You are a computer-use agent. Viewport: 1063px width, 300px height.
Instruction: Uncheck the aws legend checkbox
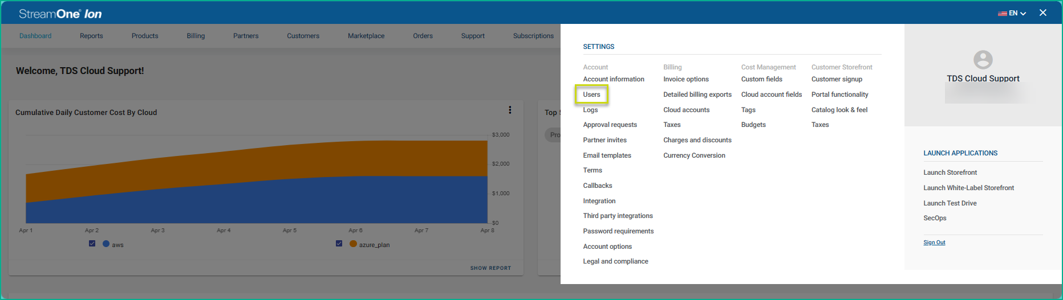92,244
